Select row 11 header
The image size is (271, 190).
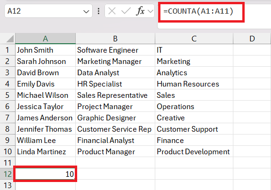(8, 163)
